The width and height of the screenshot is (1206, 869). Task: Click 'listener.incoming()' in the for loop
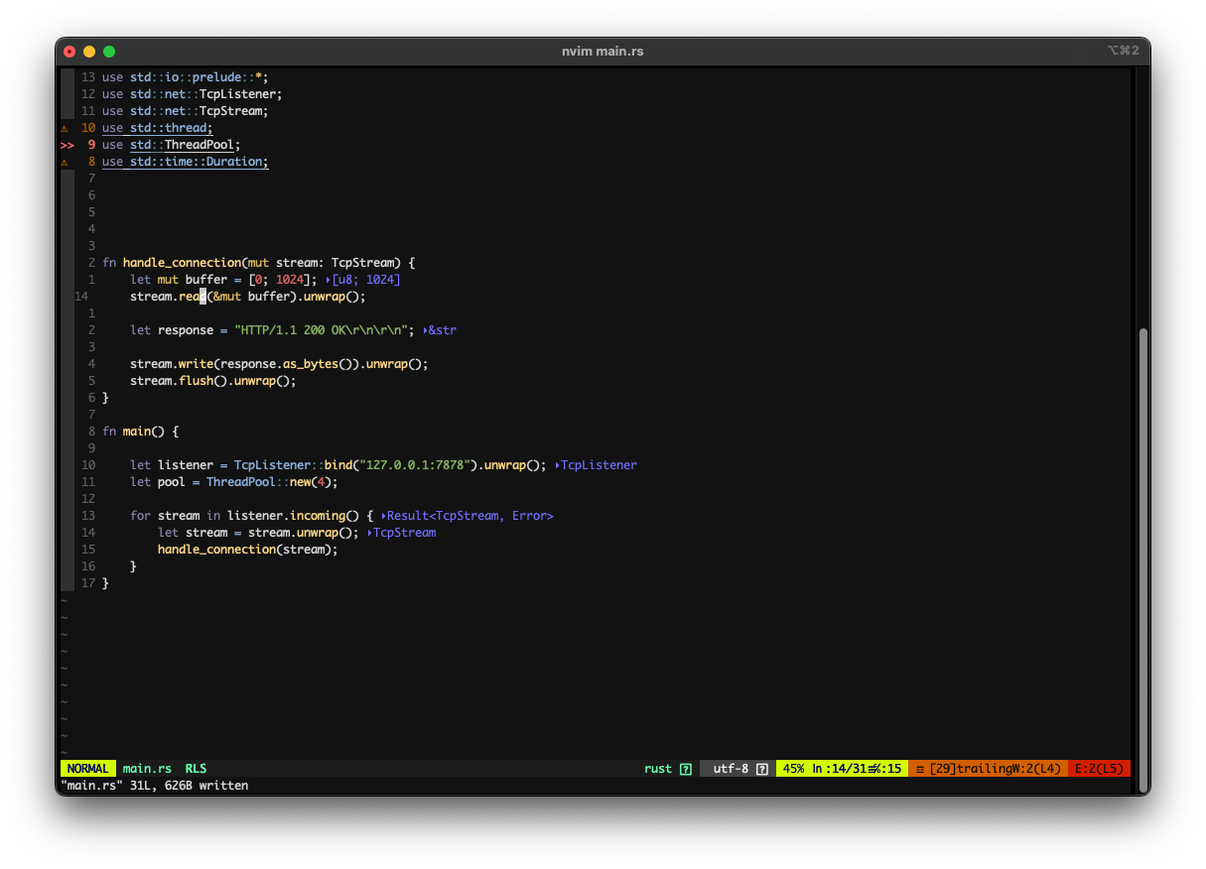tap(293, 516)
